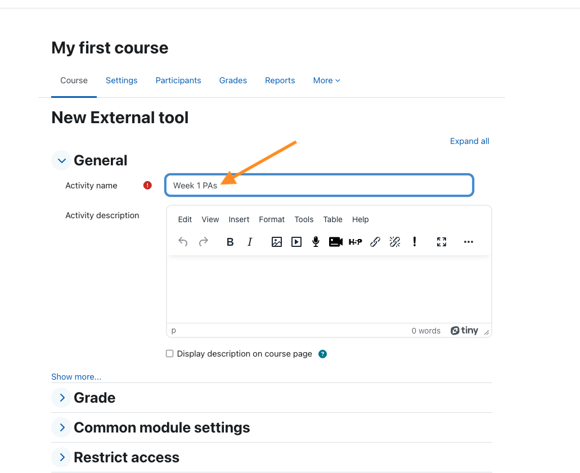Screen dimensions: 580x473
Task: Click the Italic formatting icon
Action: click(250, 242)
